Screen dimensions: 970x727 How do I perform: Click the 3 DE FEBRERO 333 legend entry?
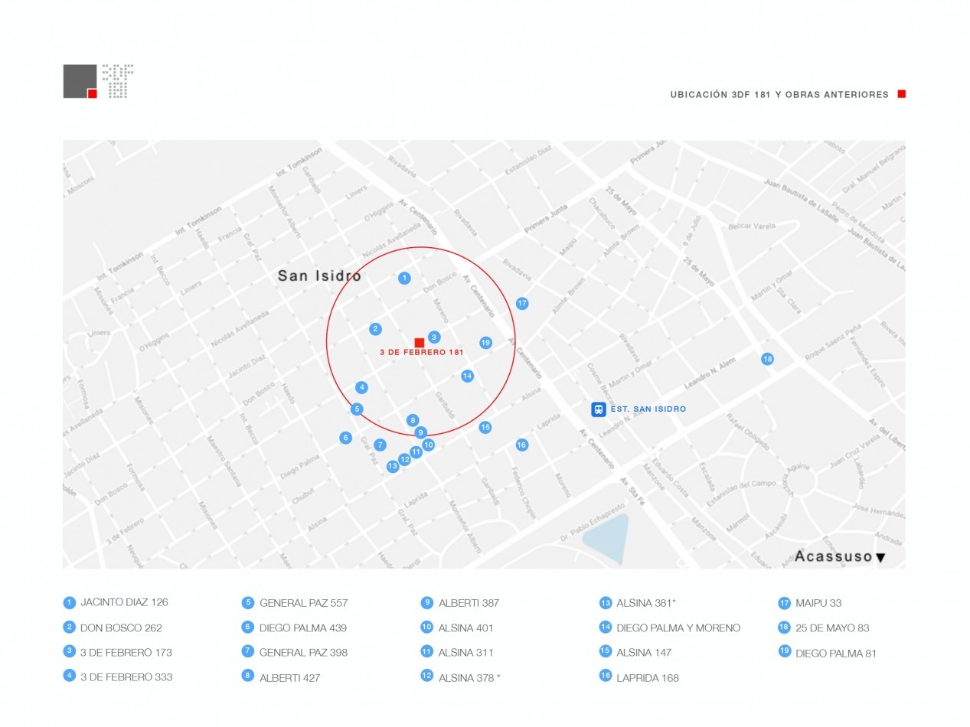click(x=126, y=677)
